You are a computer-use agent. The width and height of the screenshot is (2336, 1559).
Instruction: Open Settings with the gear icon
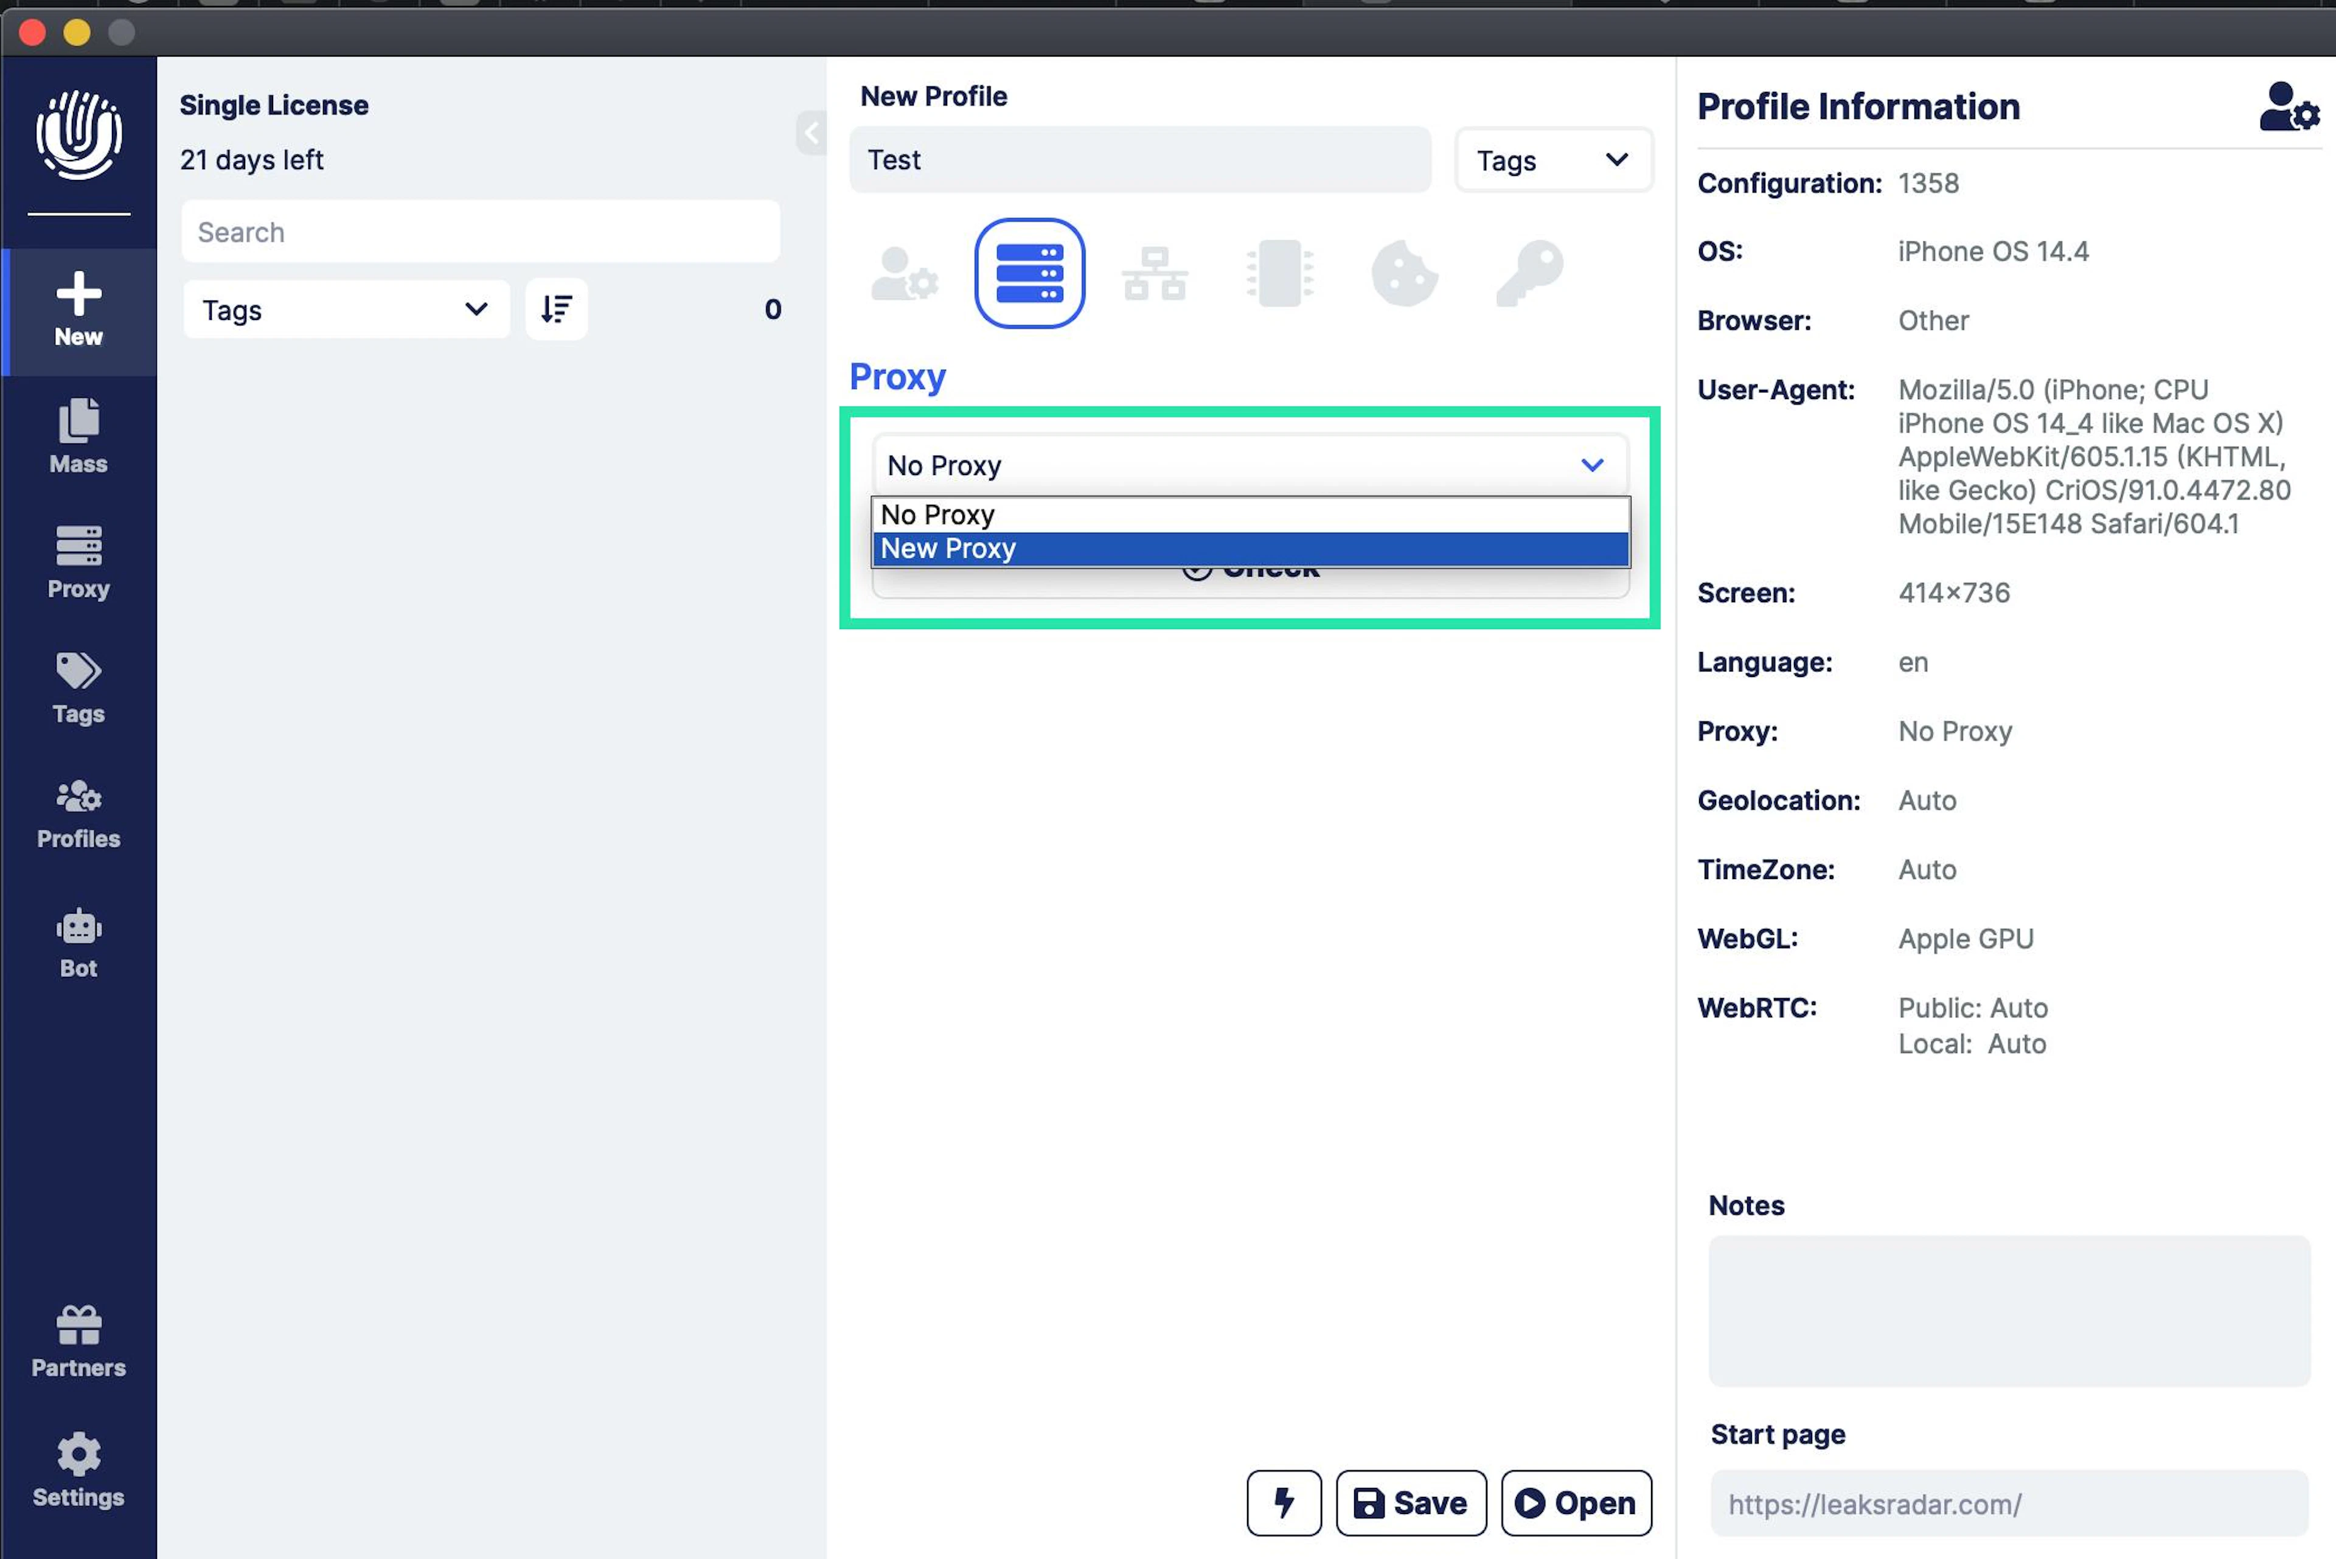click(78, 1471)
